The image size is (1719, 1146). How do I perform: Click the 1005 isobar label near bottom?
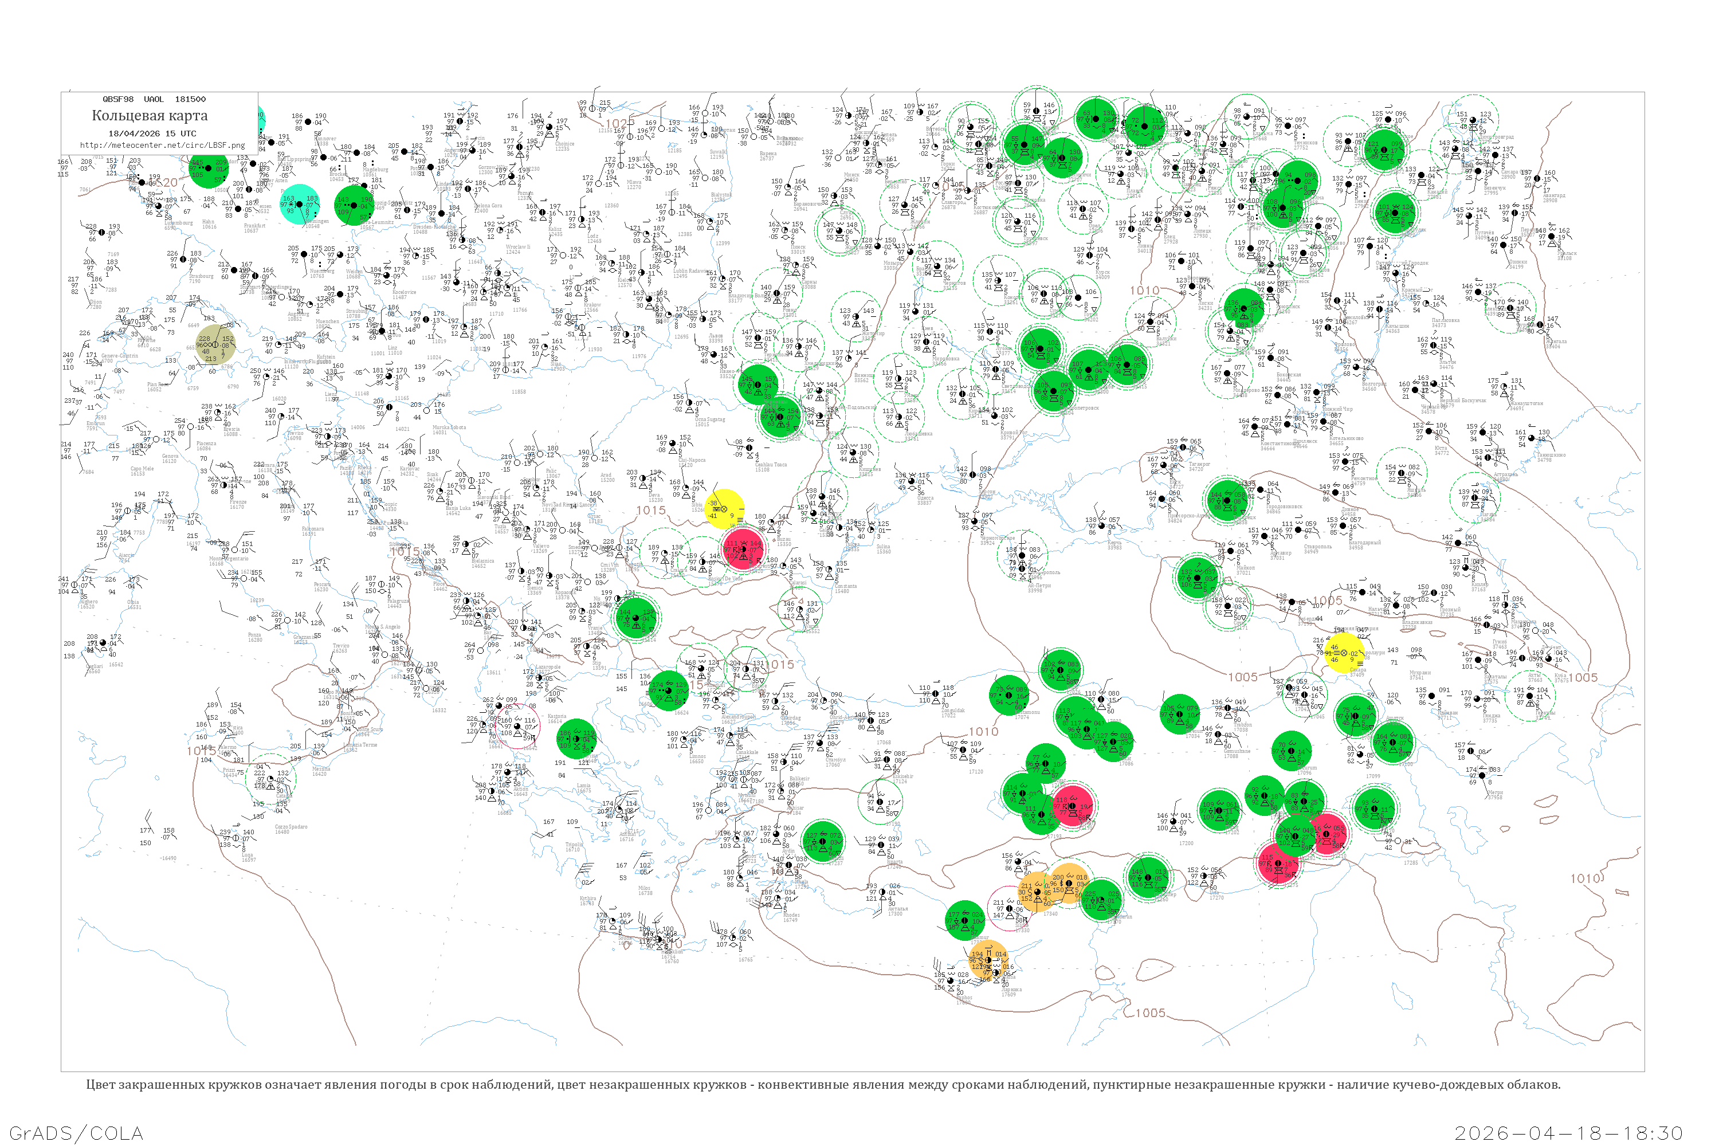click(1151, 1012)
